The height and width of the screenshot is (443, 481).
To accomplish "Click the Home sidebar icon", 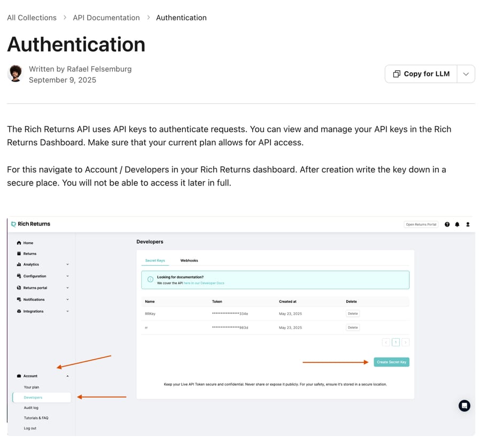I will [x=19, y=243].
